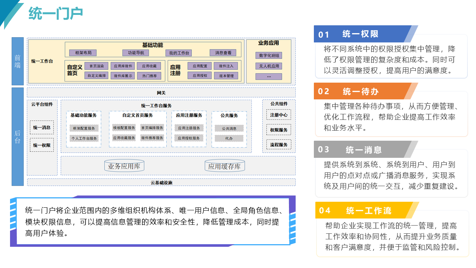Click the 应用库微件 box
The image size is (476, 268).
click(x=123, y=66)
